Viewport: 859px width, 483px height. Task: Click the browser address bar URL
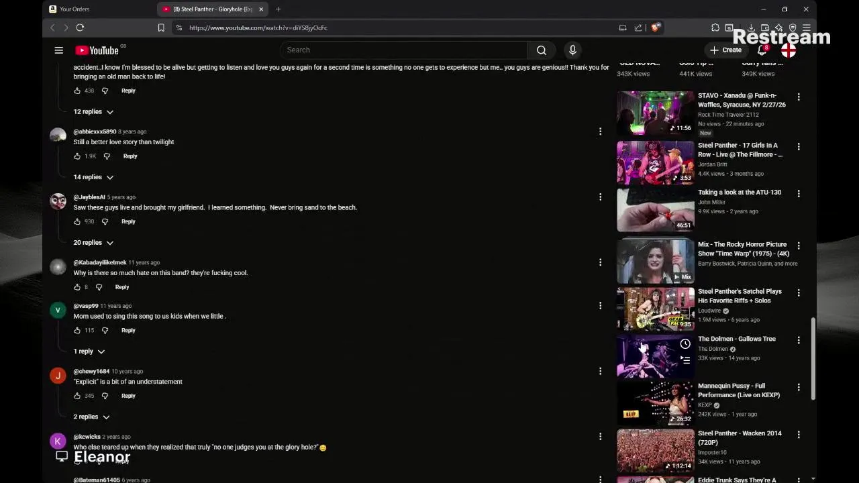pyautogui.click(x=258, y=28)
